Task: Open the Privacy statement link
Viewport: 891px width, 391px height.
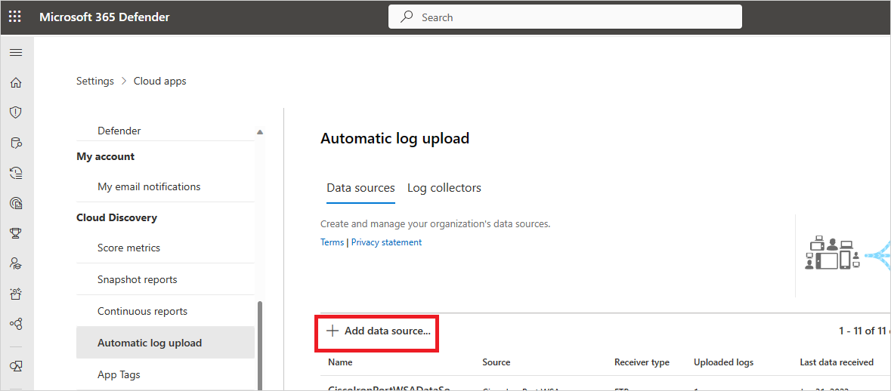Action: (386, 242)
